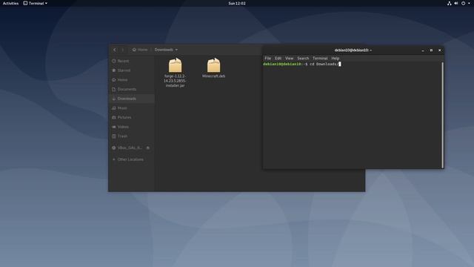This screenshot has height=267, width=474.
Task: Open the terminal Help menu
Action: [336, 58]
